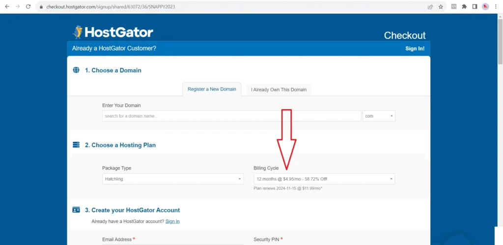
Task: Reload the checkout page
Action: pos(28,6)
